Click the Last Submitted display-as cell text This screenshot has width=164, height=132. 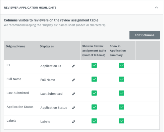click(51, 94)
